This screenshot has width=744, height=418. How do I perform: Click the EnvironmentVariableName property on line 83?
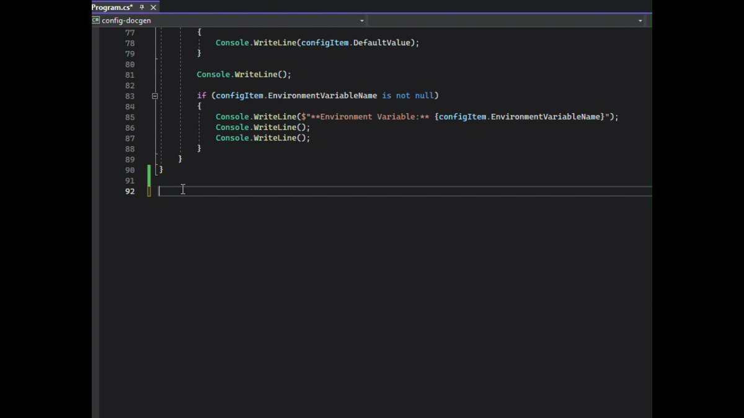(322, 96)
